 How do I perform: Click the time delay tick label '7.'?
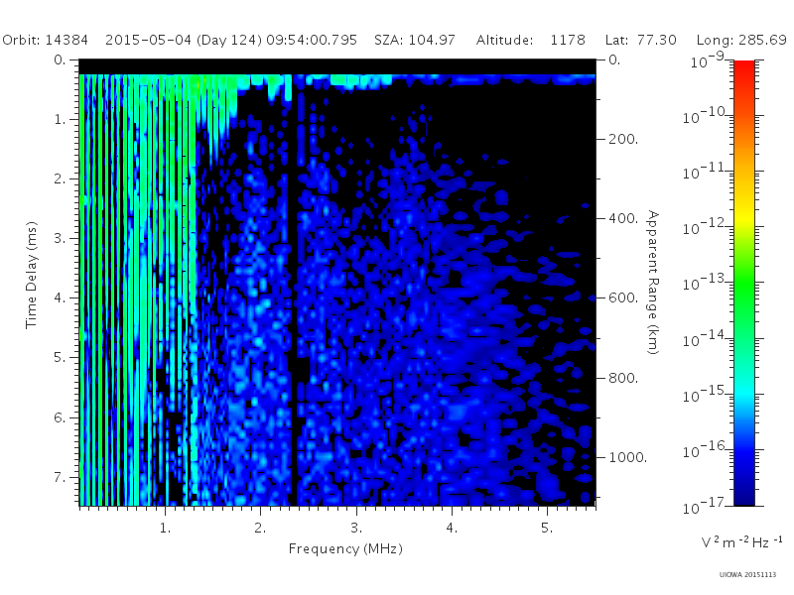pos(61,477)
